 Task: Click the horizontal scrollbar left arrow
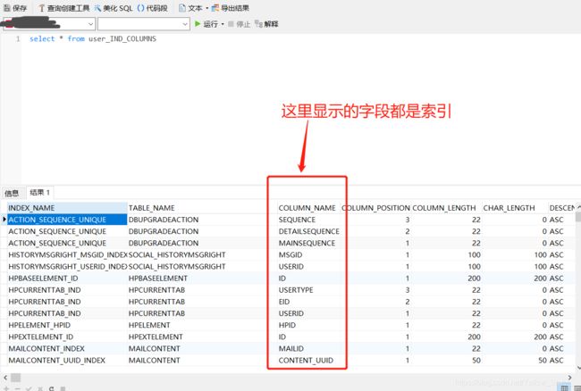[x=5, y=378]
